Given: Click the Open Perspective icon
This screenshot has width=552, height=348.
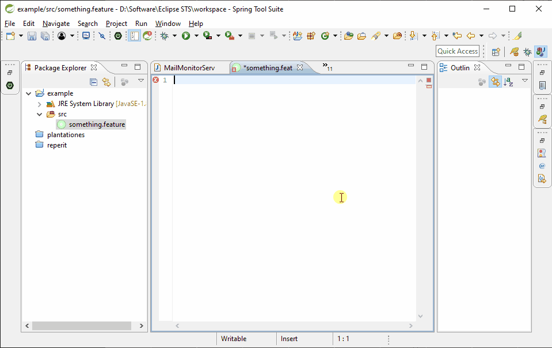Looking at the screenshot, I should tap(496, 51).
